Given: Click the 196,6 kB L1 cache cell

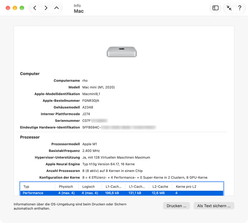Looking at the screenshot, I should point(112,193).
